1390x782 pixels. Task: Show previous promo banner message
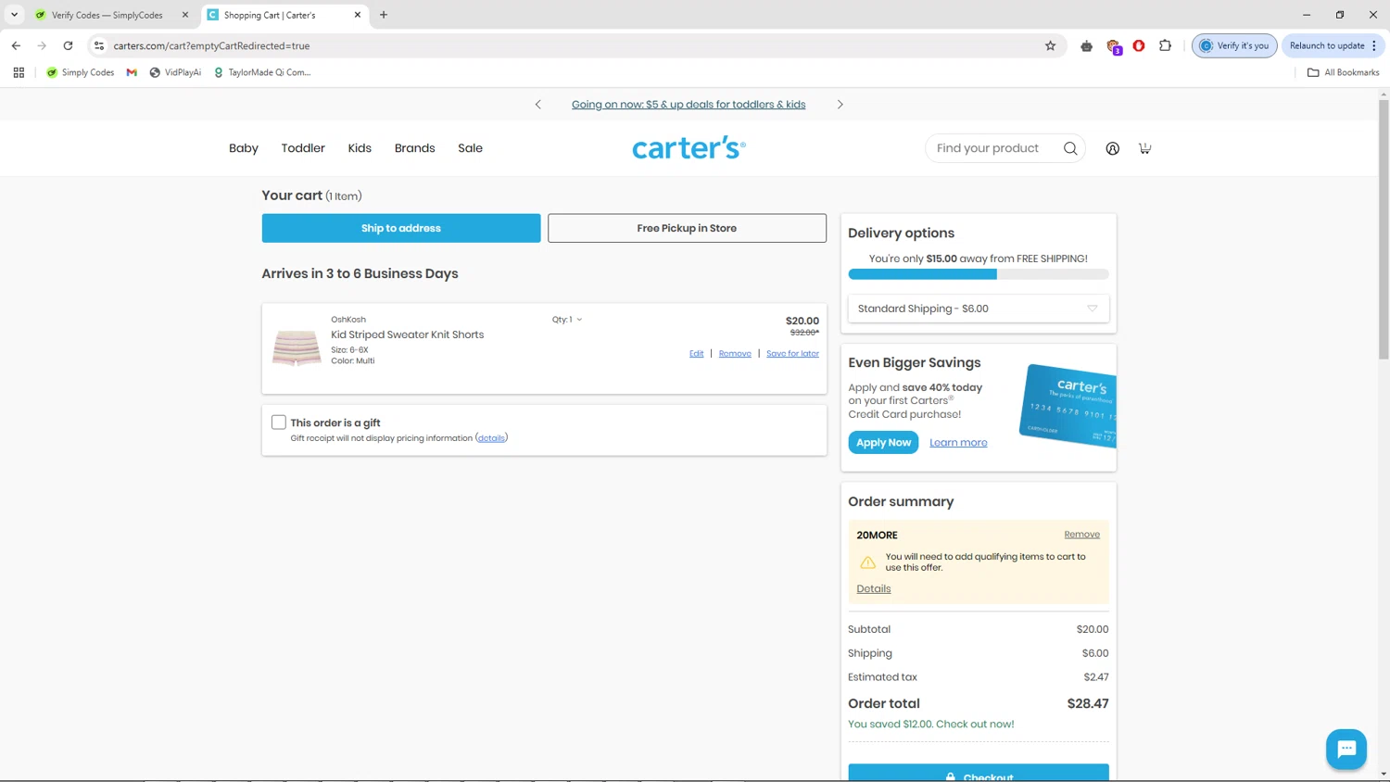537,105
